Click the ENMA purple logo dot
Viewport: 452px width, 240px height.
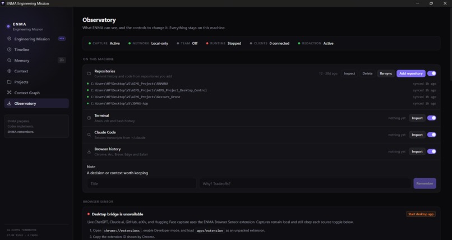(x=8, y=26)
